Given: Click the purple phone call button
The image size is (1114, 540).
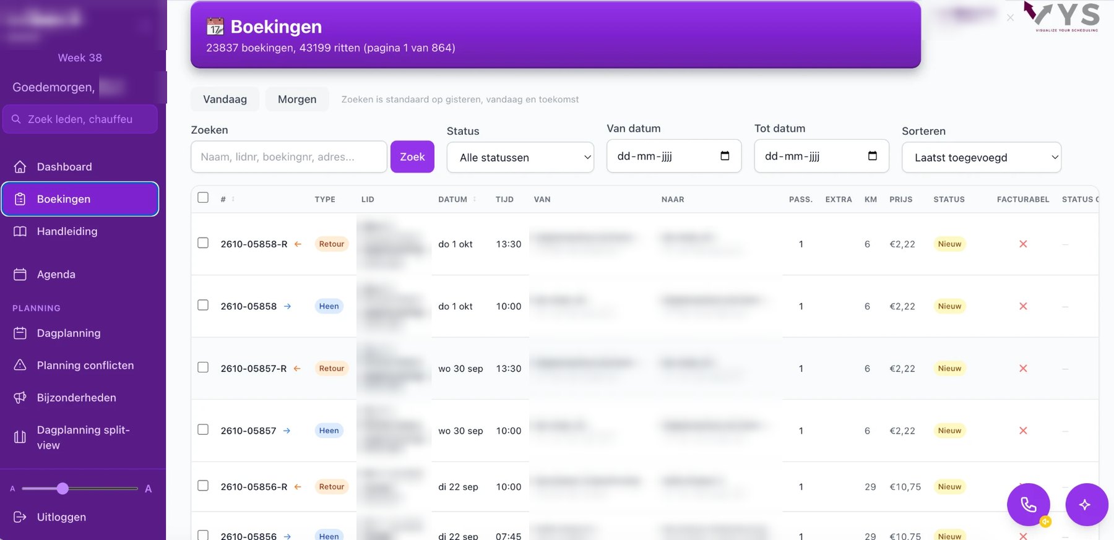Looking at the screenshot, I should (x=1028, y=505).
